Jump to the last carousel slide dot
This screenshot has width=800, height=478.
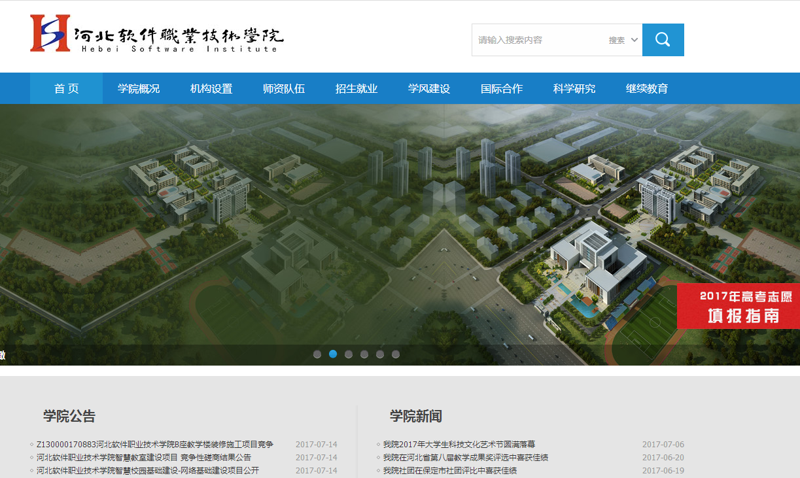coord(396,354)
